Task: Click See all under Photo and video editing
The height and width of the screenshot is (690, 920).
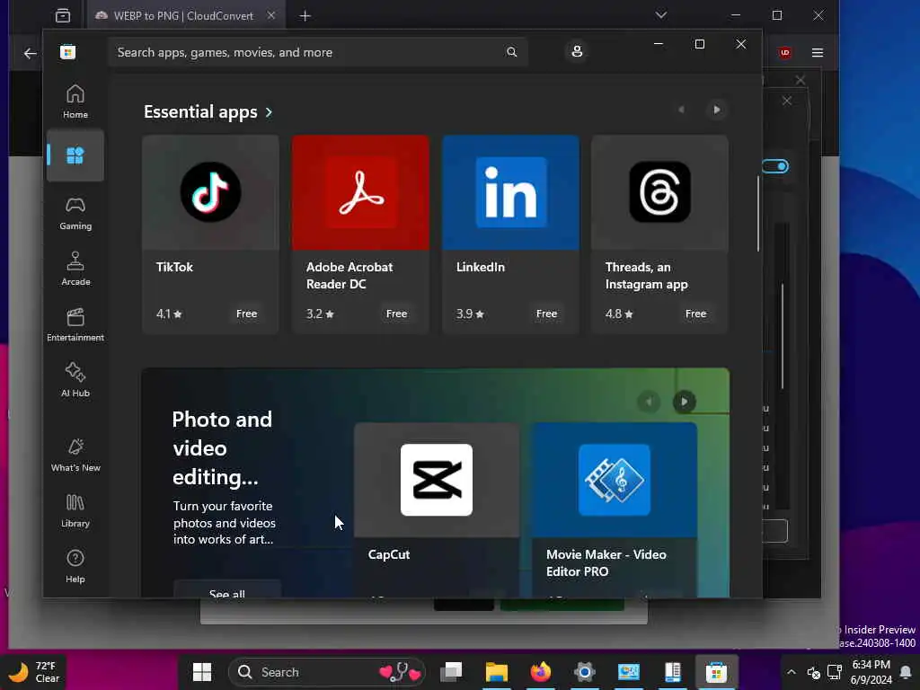Action: 227,589
